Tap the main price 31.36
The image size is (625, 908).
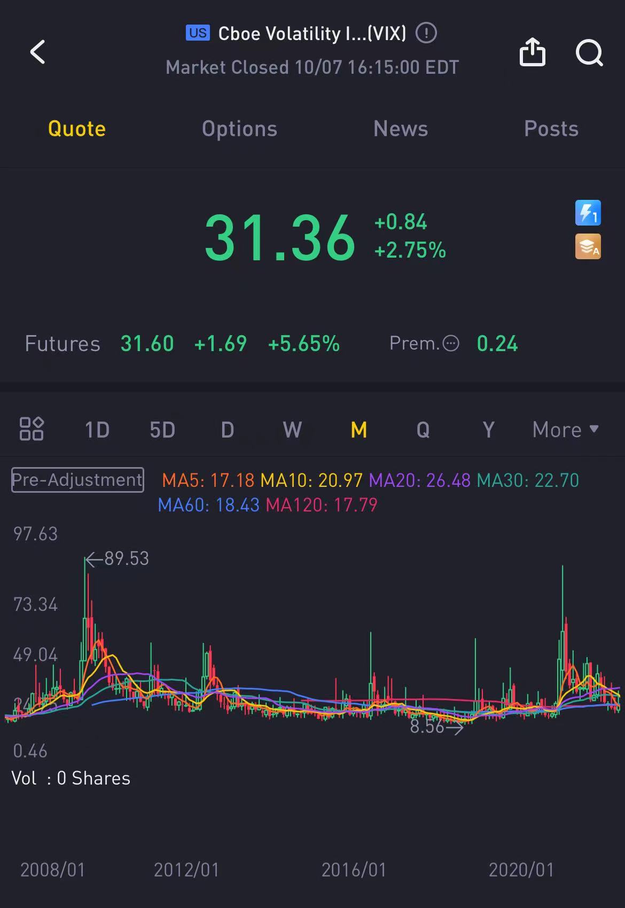[x=280, y=237]
